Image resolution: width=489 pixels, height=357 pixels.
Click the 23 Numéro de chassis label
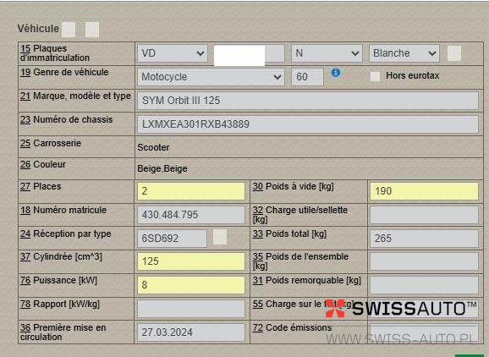click(x=67, y=119)
